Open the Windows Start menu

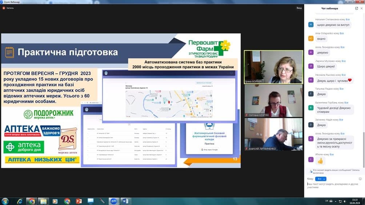(5, 201)
